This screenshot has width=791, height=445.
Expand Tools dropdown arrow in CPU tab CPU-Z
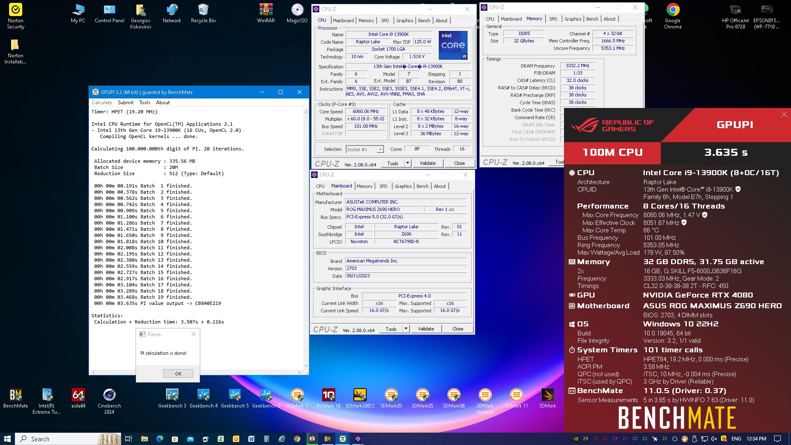[x=407, y=163]
